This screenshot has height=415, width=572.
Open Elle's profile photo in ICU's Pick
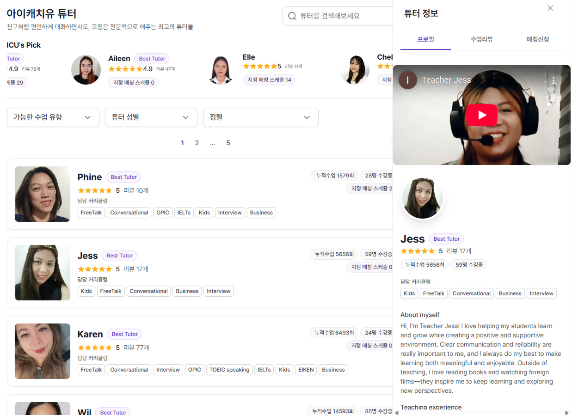point(221,70)
